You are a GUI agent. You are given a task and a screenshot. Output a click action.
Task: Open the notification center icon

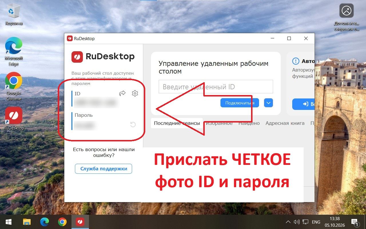click(355, 222)
